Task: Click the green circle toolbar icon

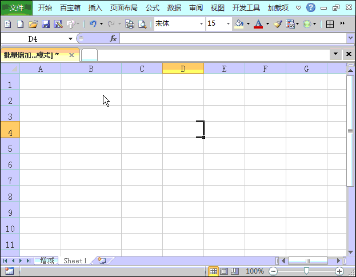Action: [x=307, y=24]
